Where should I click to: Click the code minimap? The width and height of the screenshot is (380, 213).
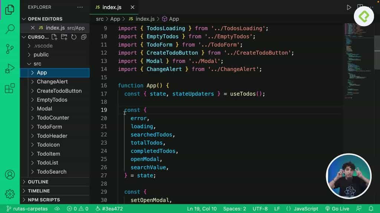359,60
